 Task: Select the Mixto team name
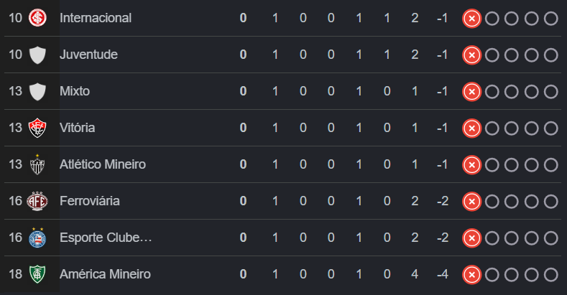(x=75, y=91)
